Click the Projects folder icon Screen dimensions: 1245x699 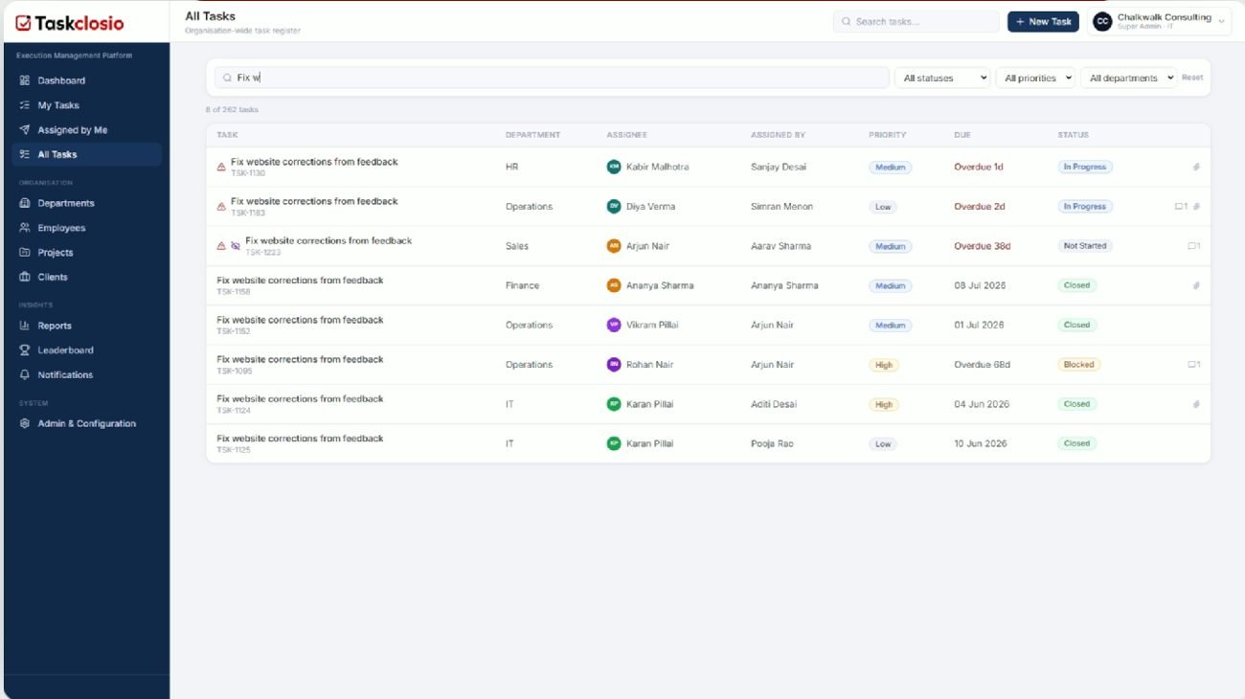[x=25, y=253]
